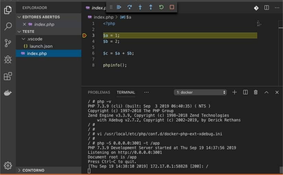Restart the debug session
Image resolution: width=283 pixels, height=175 pixels.
coord(161,7)
